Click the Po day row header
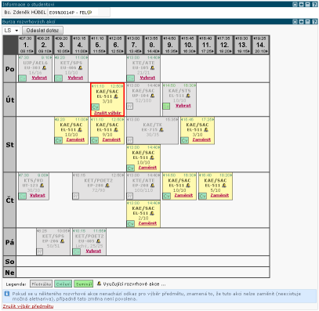 pyautogui.click(x=9, y=69)
